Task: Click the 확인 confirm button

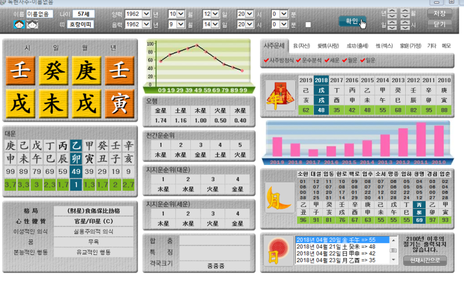Action: pos(352,21)
